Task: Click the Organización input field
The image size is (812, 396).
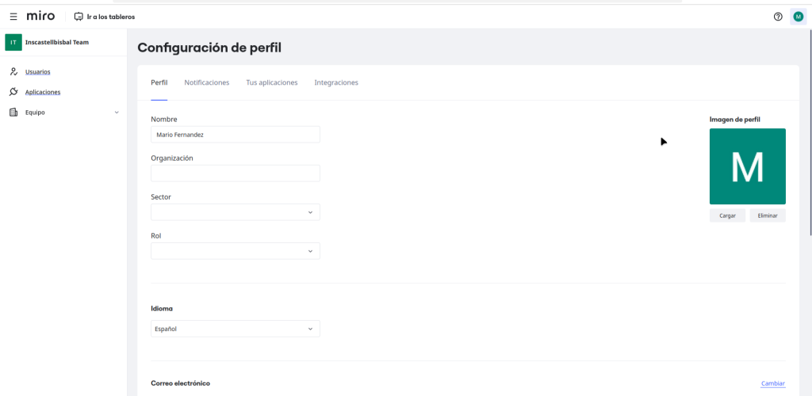Action: pos(235,173)
